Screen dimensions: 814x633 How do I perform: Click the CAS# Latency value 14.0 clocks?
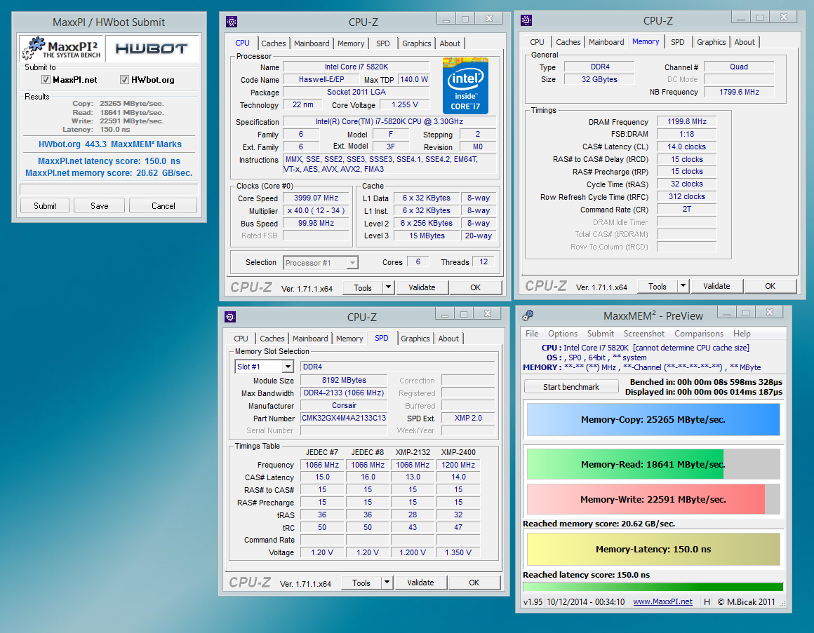pos(687,147)
